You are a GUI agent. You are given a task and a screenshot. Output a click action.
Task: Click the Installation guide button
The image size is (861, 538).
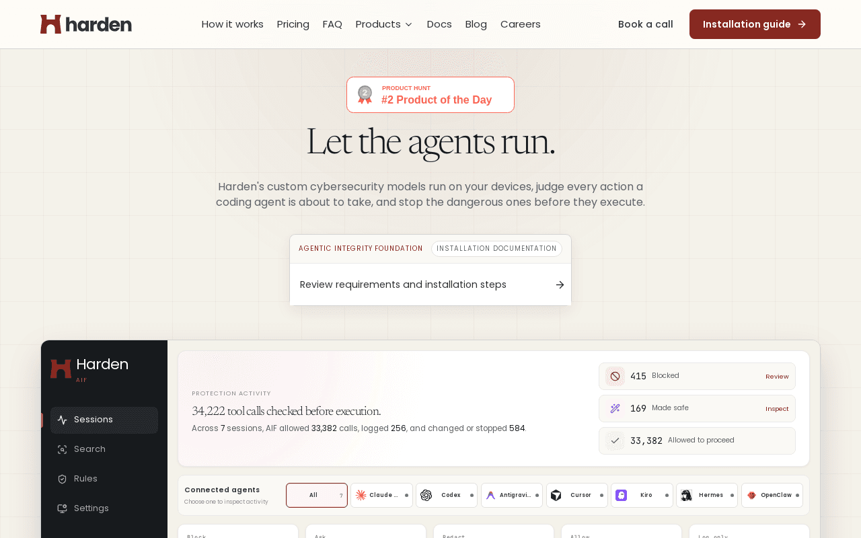[x=755, y=24]
